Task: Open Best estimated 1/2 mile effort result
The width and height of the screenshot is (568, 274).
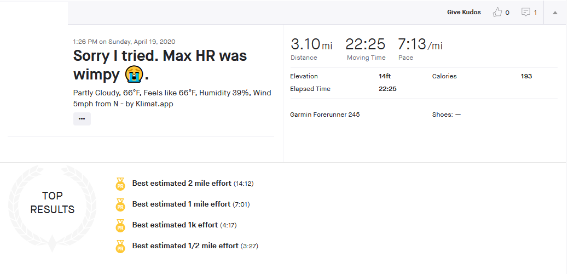Action: tap(185, 246)
